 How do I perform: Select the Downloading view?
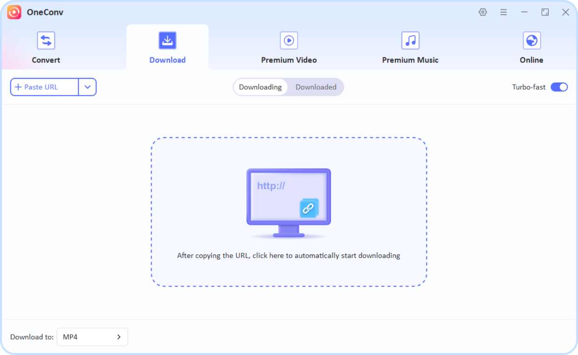261,87
